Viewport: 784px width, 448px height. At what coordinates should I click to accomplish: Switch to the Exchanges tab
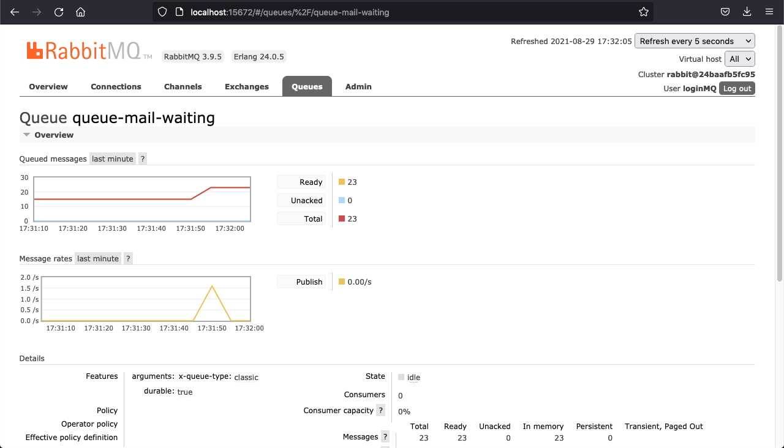point(247,86)
